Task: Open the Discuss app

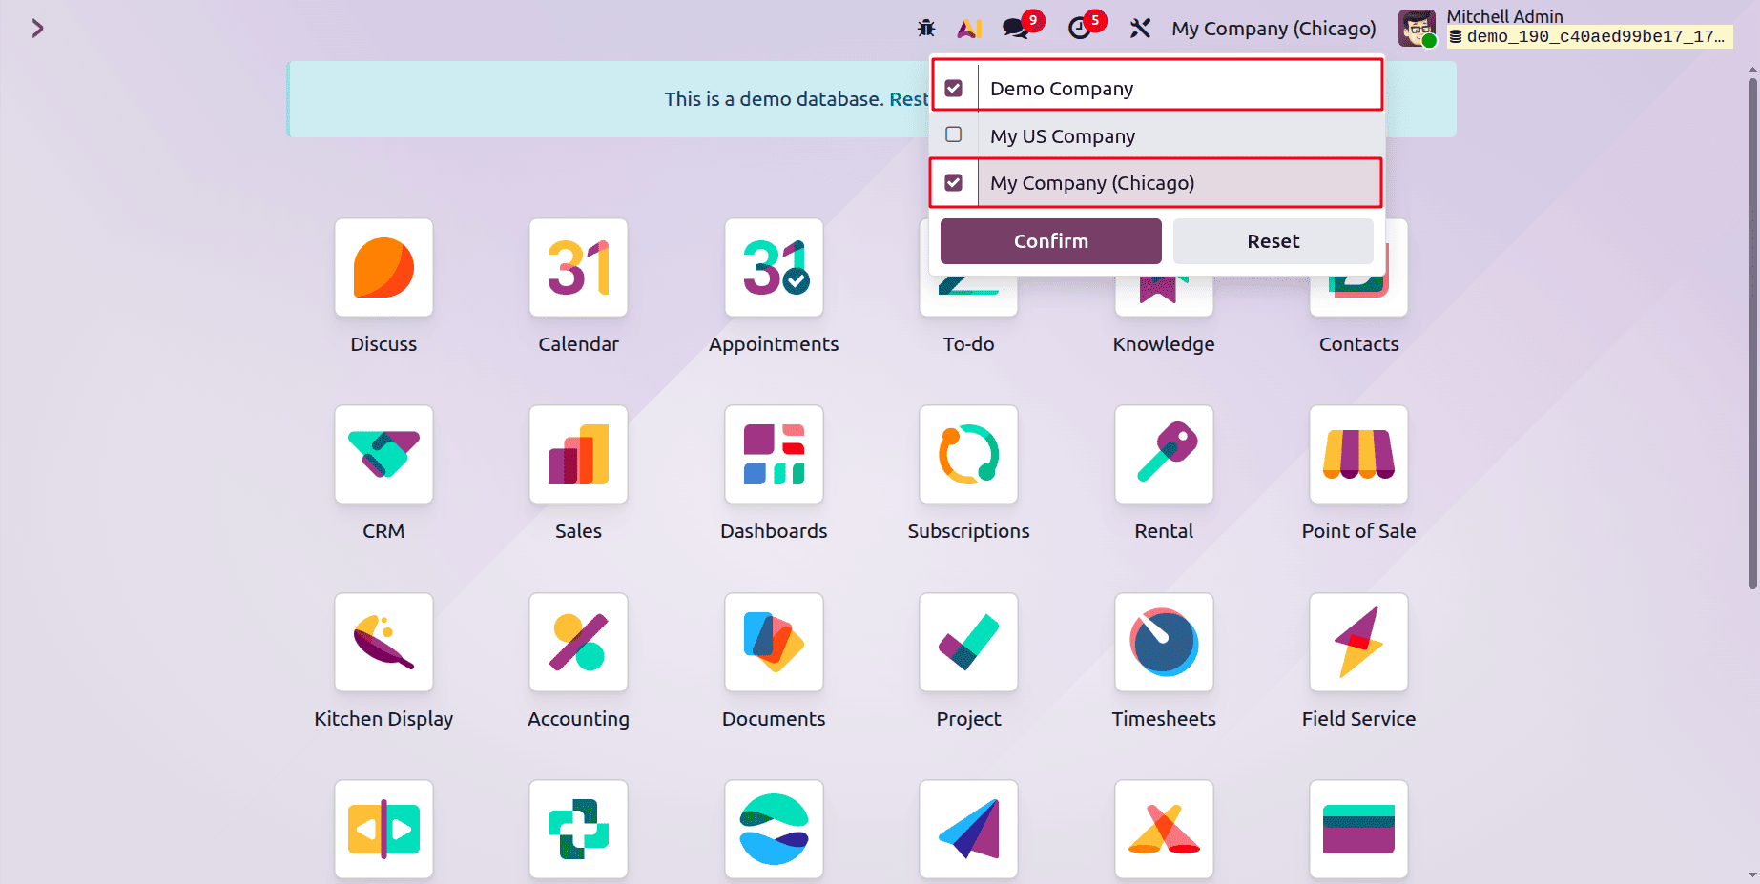Action: [383, 286]
